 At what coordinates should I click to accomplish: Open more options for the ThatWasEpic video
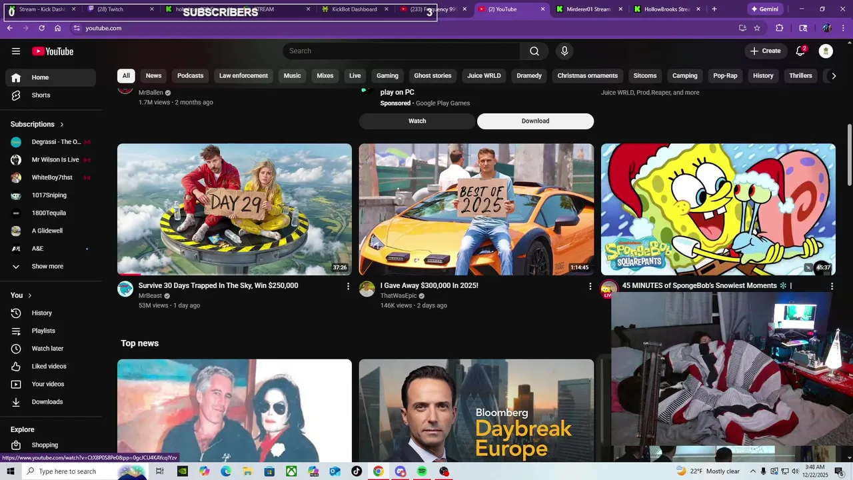(590, 286)
